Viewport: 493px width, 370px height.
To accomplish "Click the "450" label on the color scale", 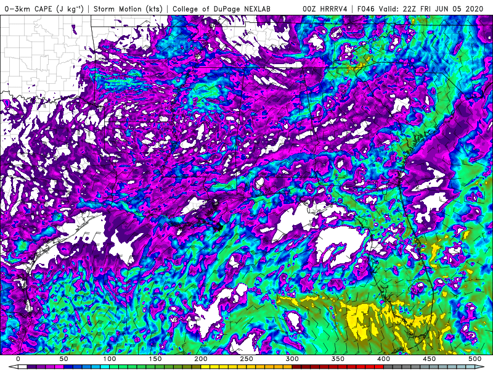I will [x=429, y=359].
